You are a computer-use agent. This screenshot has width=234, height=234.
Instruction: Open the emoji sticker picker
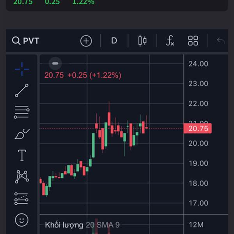tap(22, 220)
